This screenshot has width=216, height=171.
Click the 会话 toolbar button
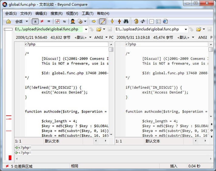(x=19, y=21)
